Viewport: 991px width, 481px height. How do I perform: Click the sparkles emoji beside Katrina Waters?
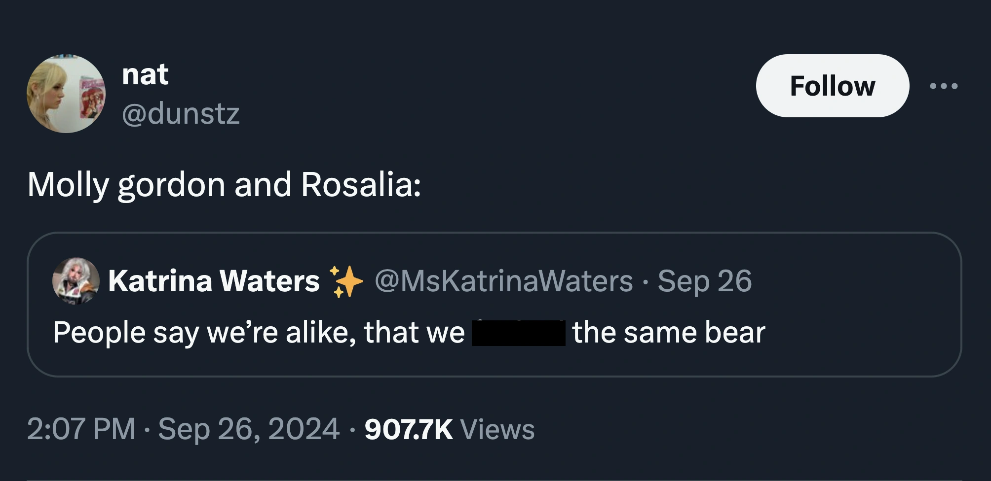click(346, 281)
